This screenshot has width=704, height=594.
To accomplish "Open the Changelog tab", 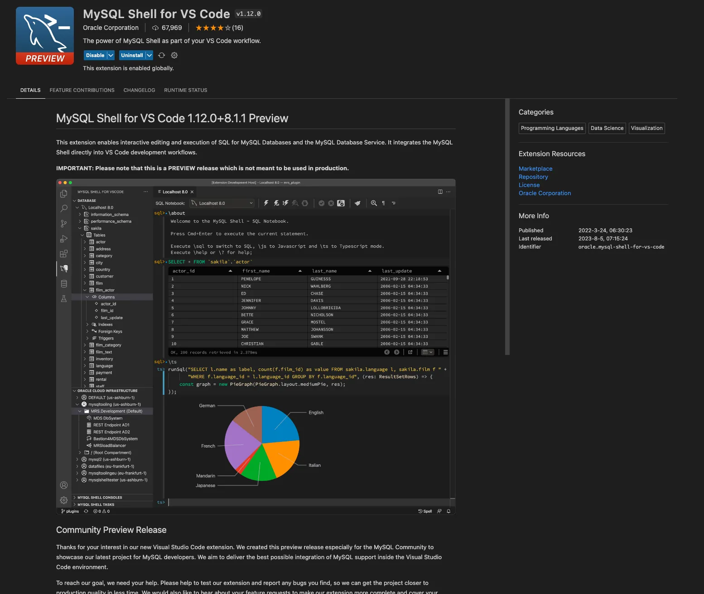I will [139, 91].
